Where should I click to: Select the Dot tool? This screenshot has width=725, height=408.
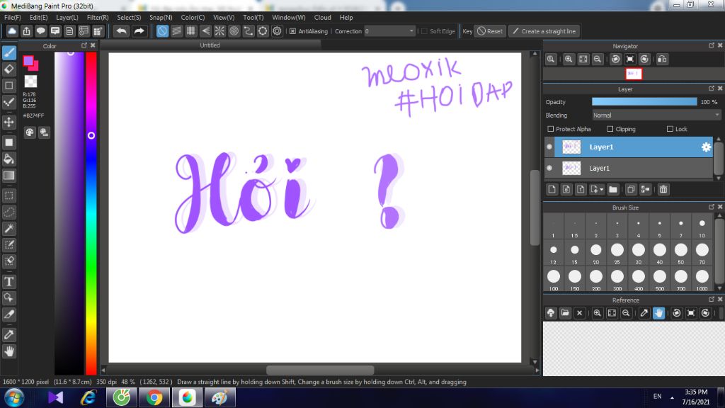tap(8, 102)
